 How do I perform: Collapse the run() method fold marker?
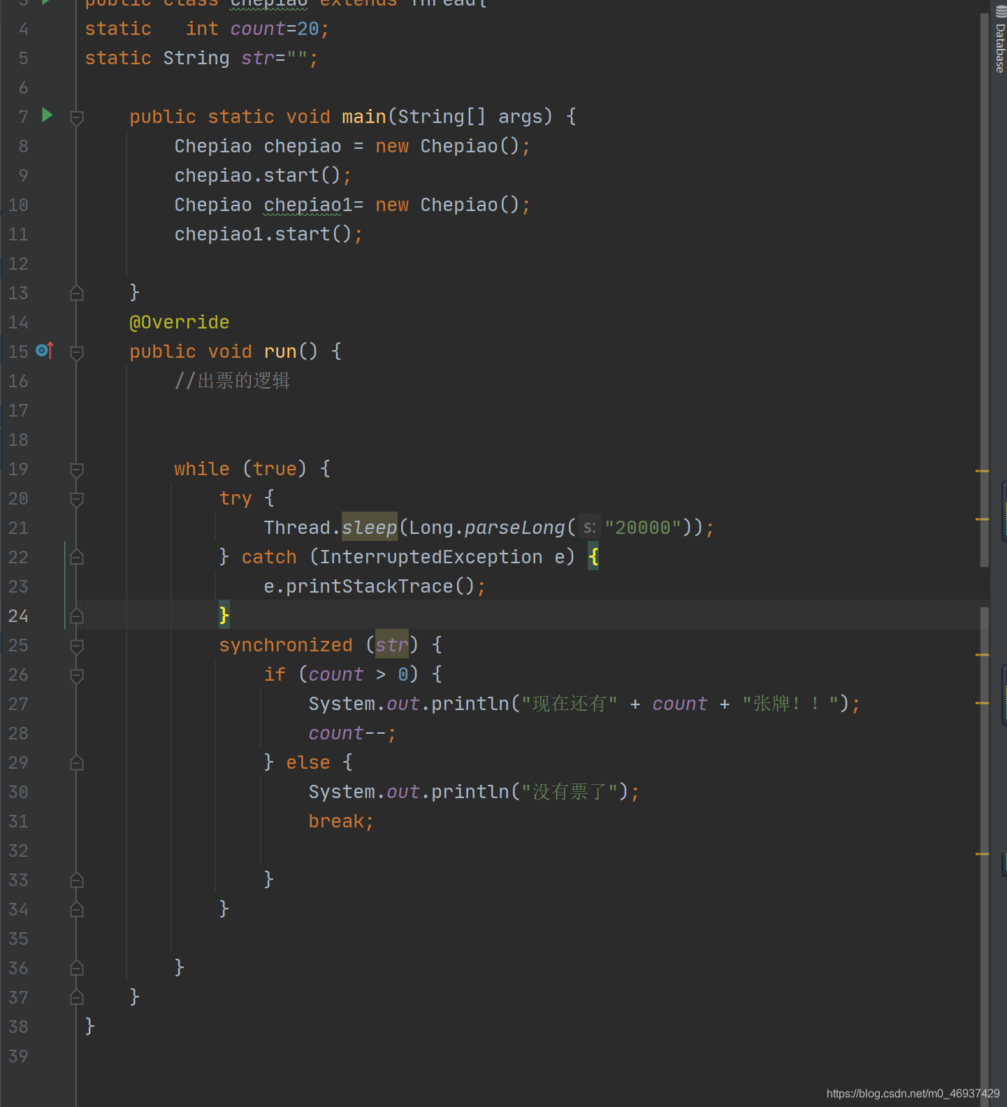(77, 352)
